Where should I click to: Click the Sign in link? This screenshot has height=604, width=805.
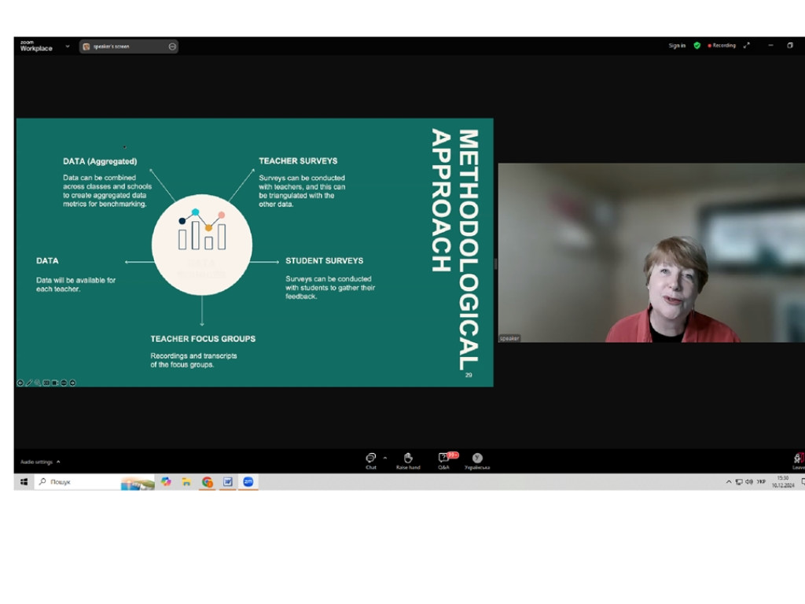tap(677, 45)
